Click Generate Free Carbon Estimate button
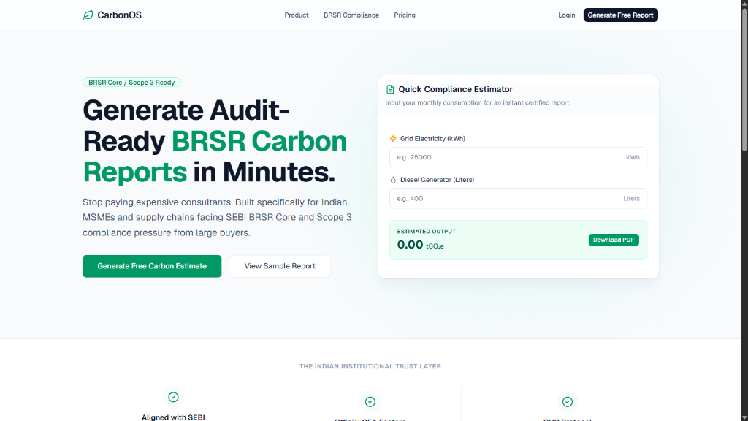748x421 pixels. click(152, 266)
